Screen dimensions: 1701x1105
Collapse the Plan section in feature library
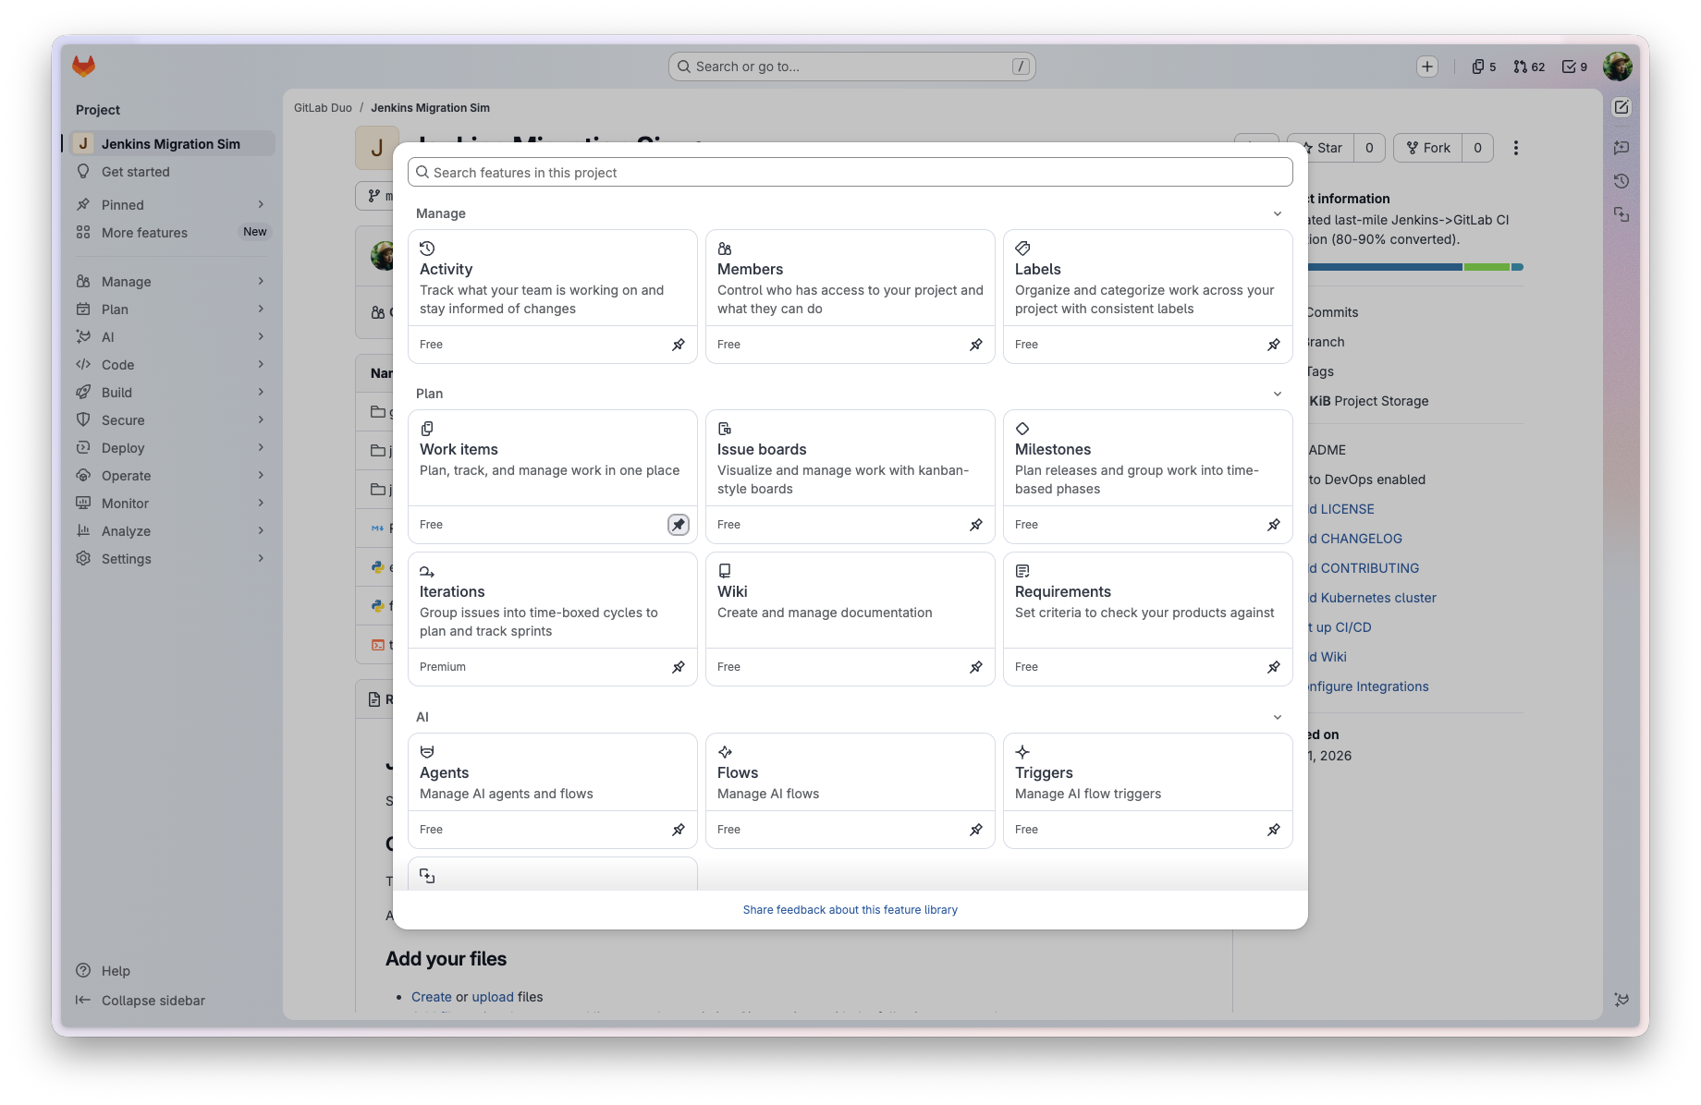point(1278,394)
